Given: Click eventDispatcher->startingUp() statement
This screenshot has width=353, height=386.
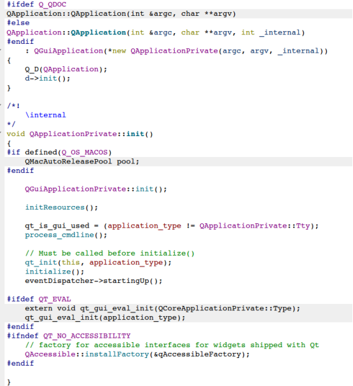Looking at the screenshot, I should click(93, 281).
